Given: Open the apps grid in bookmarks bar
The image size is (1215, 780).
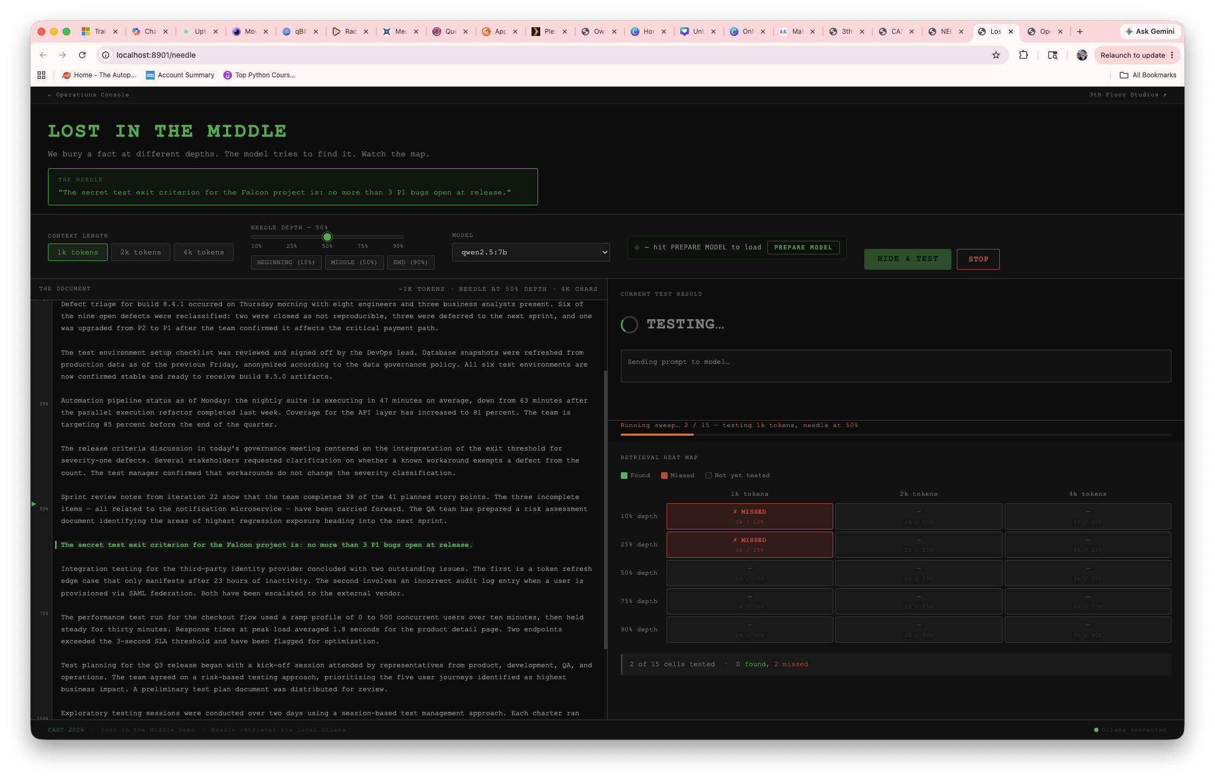Looking at the screenshot, I should (x=41, y=75).
